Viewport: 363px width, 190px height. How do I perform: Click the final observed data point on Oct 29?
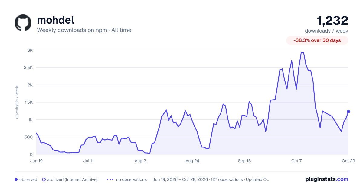pyautogui.click(x=348, y=112)
